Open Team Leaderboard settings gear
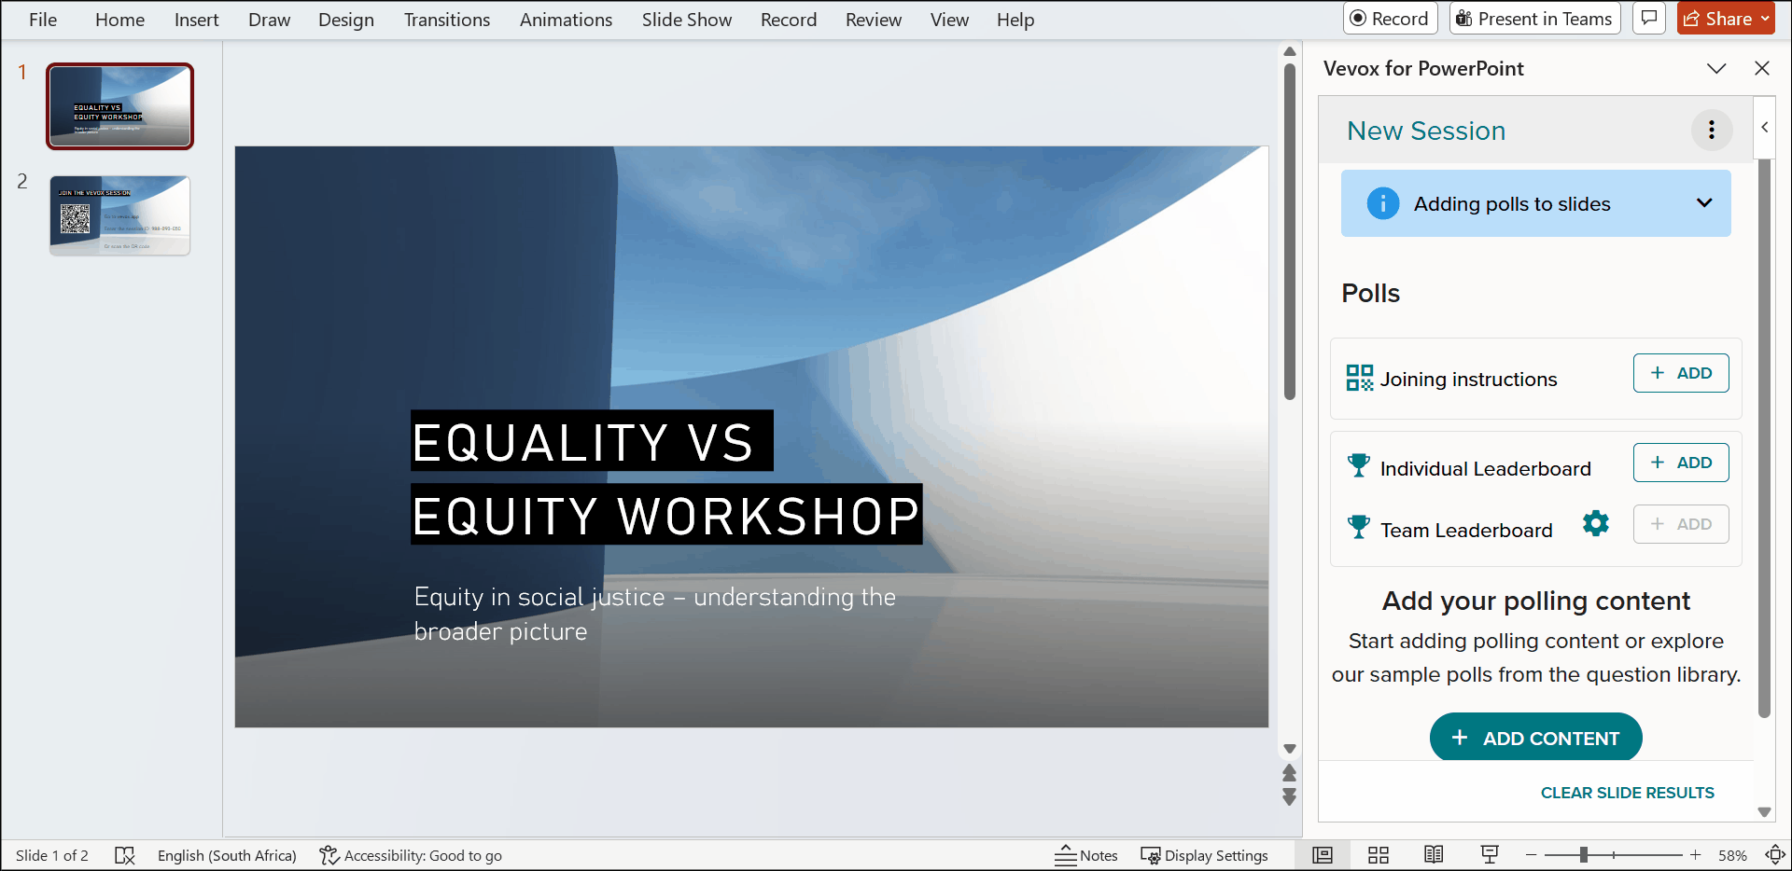The height and width of the screenshot is (871, 1792). pos(1595,523)
